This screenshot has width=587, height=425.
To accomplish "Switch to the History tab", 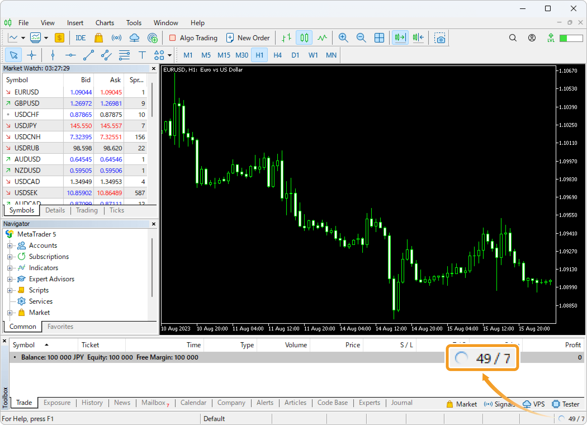I will (x=92, y=403).
